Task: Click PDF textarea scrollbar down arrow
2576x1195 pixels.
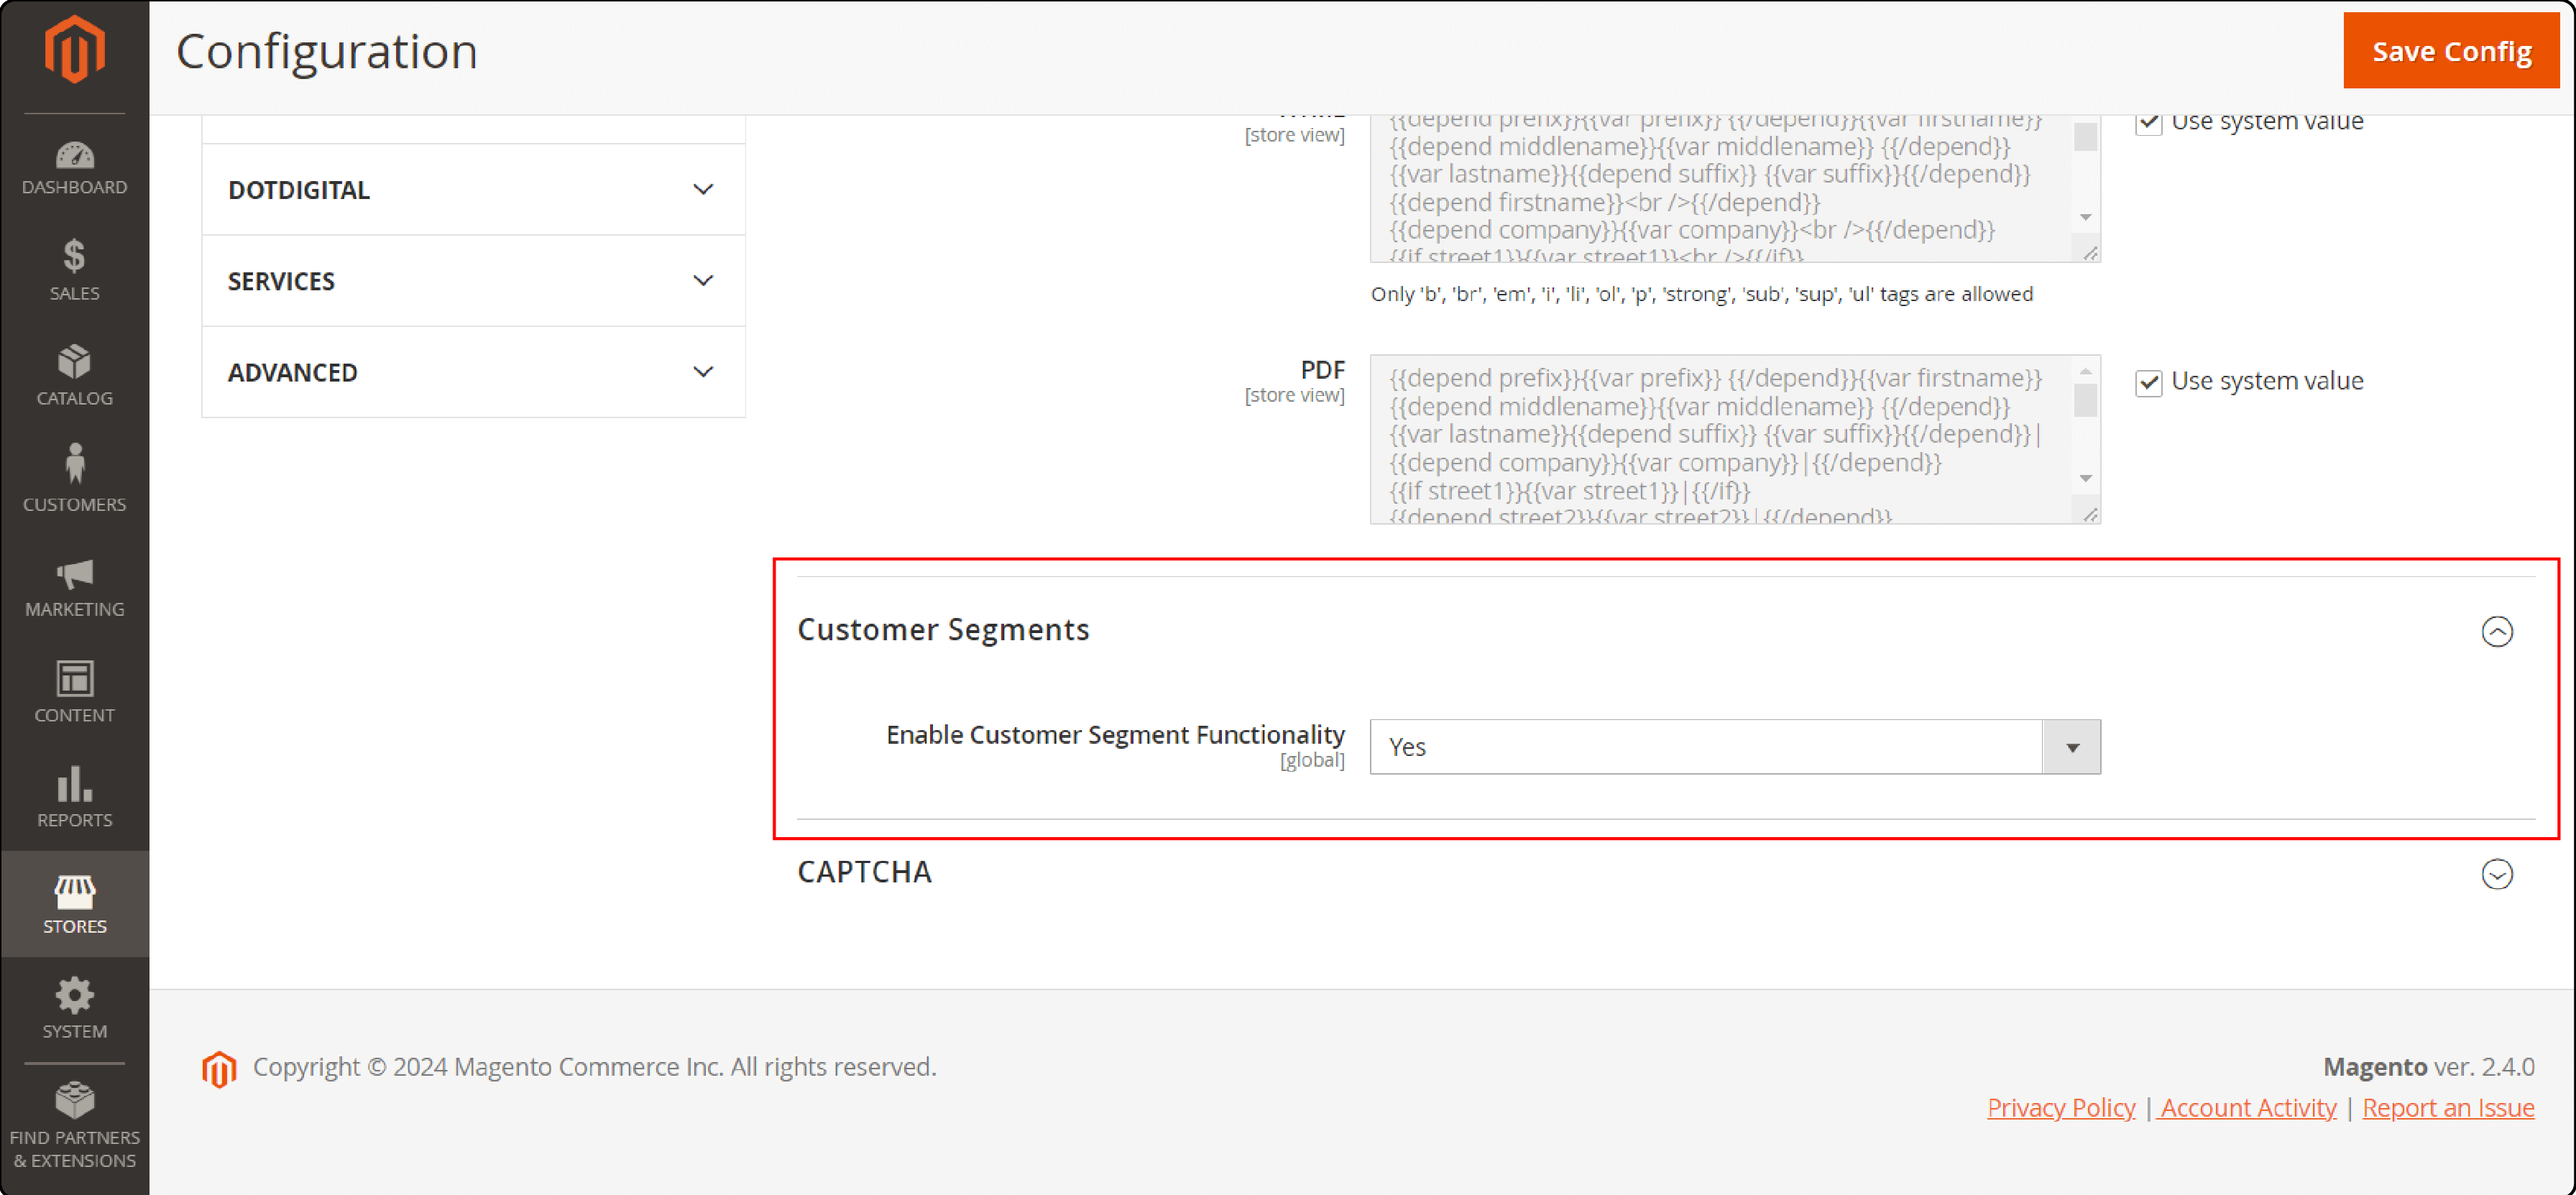Action: (x=2085, y=478)
